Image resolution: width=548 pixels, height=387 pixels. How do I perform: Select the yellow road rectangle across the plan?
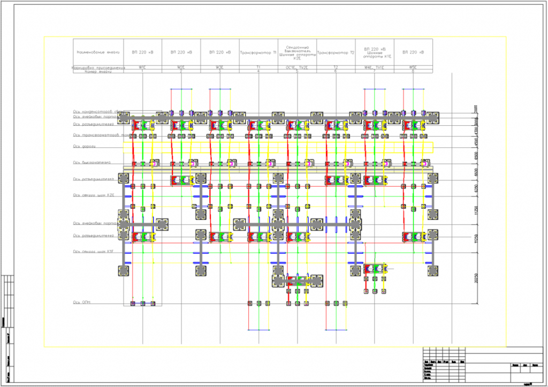pyautogui.click(x=278, y=147)
